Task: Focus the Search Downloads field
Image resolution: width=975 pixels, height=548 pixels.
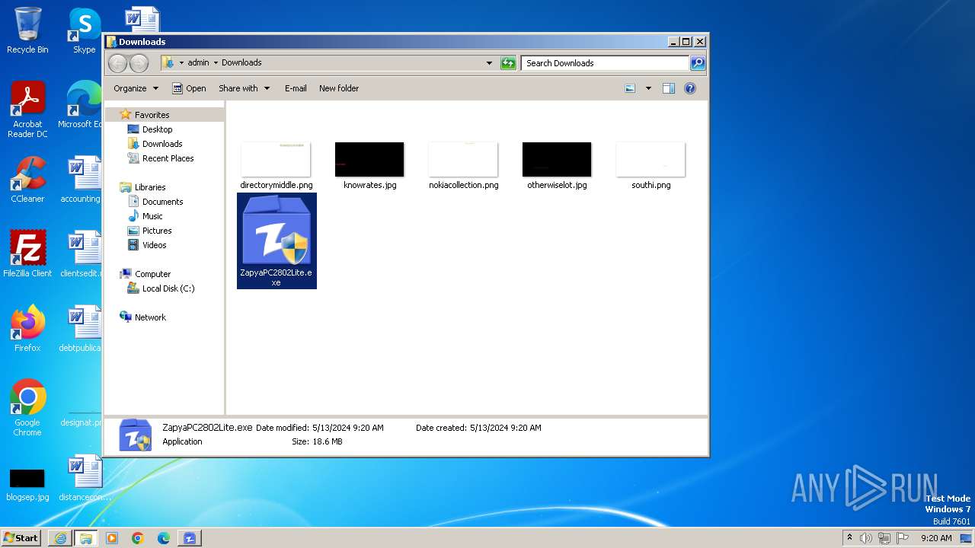Action: (x=606, y=63)
